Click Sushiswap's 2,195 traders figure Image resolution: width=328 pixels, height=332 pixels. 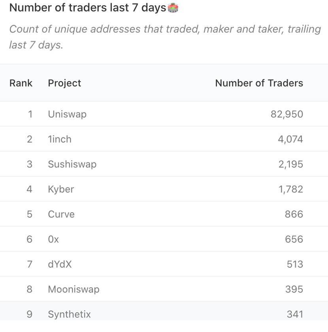(290, 164)
